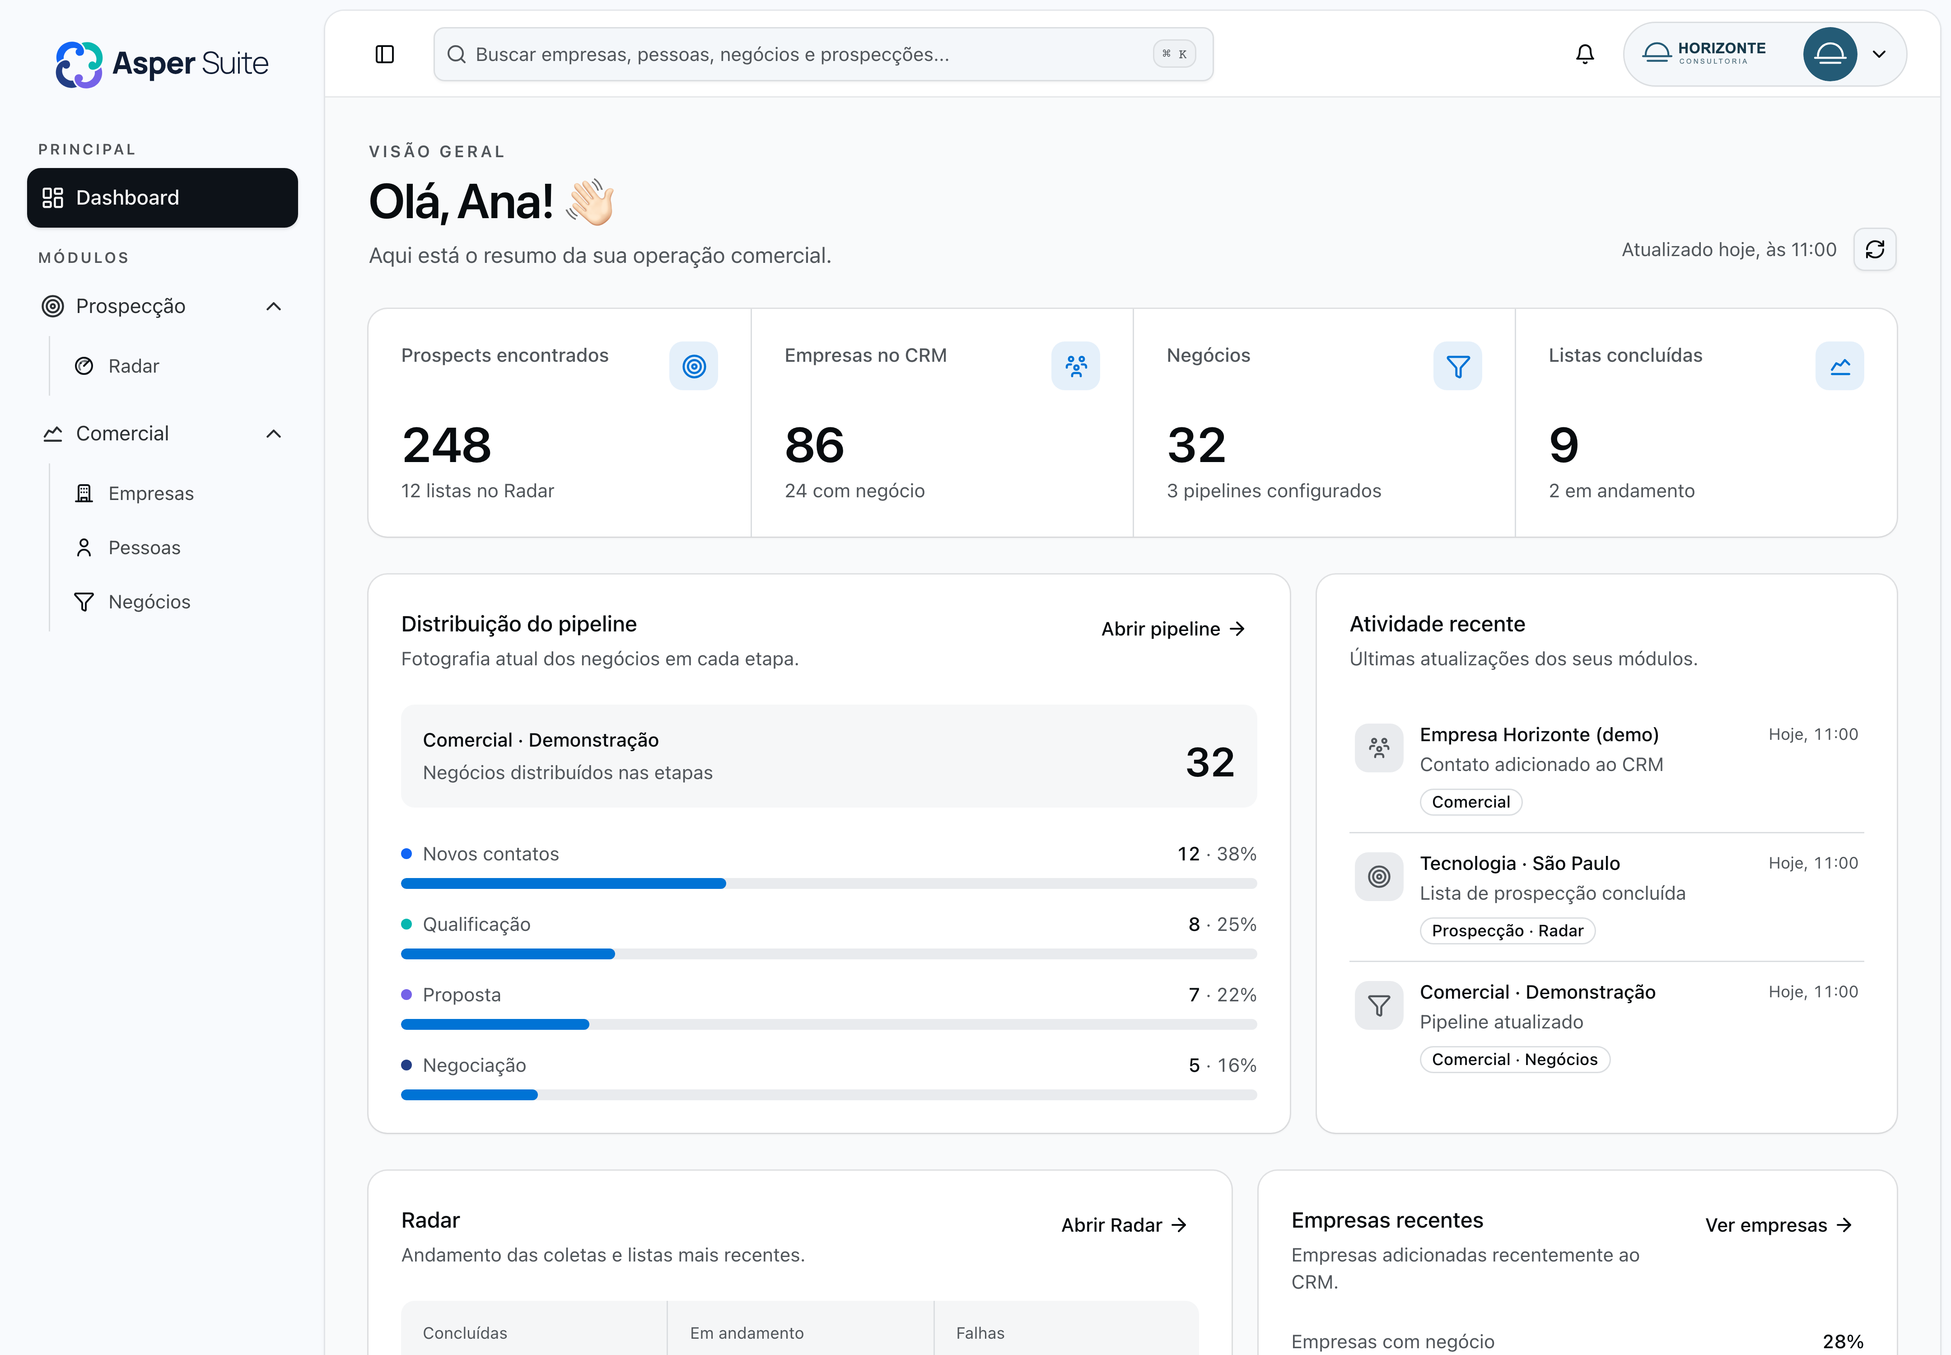The image size is (1951, 1355).
Task: Click the Asper Suite logo
Action: 162,64
